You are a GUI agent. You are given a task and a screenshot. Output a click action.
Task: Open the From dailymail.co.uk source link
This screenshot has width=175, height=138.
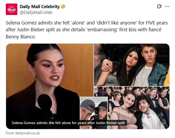point(23,133)
